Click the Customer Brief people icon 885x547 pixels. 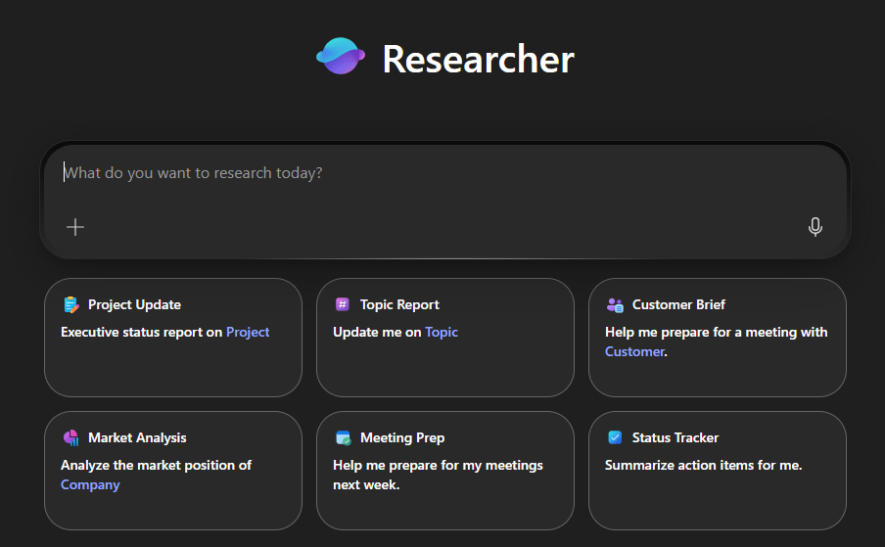pyautogui.click(x=615, y=304)
